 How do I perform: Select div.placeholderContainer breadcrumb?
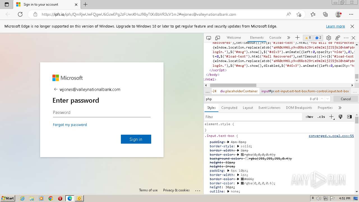239,91
